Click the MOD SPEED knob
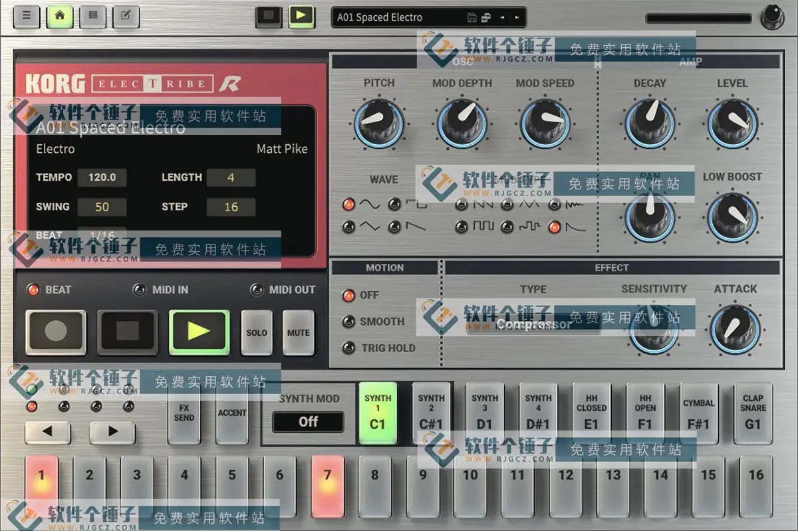Image resolution: width=798 pixels, height=531 pixels. coord(545,123)
